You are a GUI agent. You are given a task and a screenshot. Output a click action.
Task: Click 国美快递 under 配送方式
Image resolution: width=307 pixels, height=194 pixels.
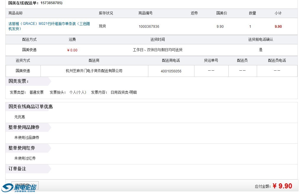[29, 50]
